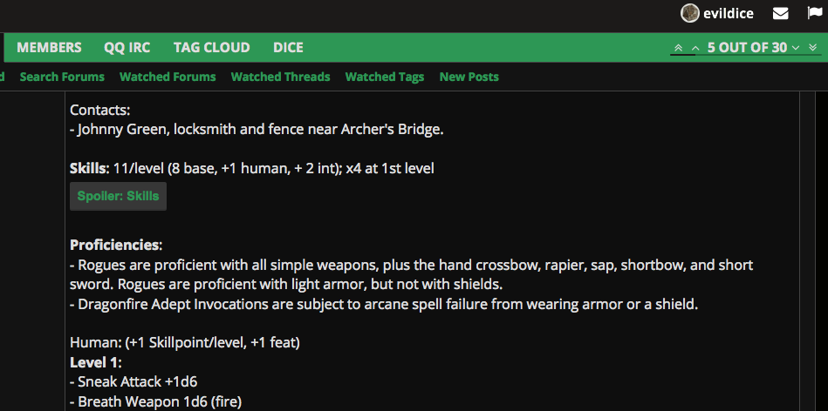Click the evildice username
The image size is (828, 411).
(729, 13)
